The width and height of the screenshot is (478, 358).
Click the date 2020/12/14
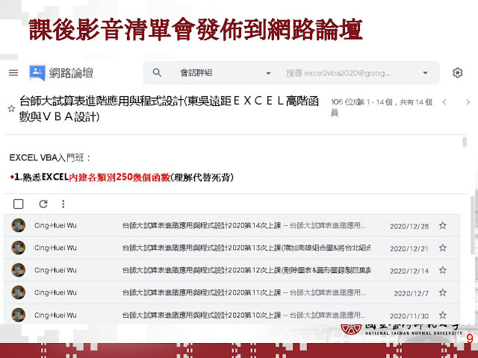pos(409,271)
